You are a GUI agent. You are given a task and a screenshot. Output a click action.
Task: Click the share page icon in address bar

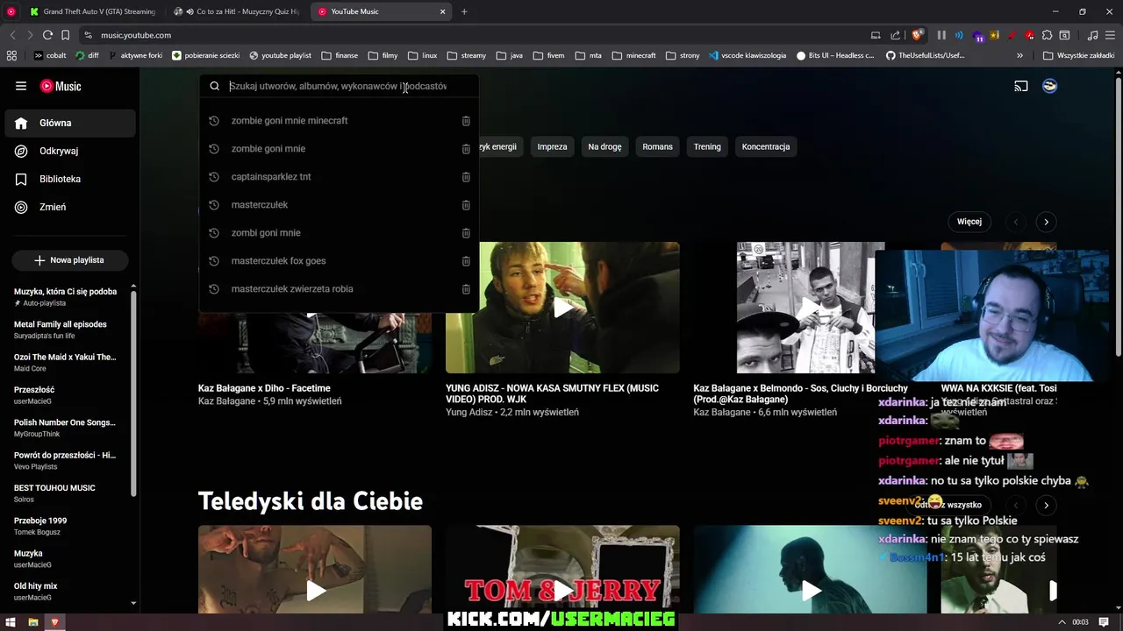pyautogui.click(x=895, y=35)
